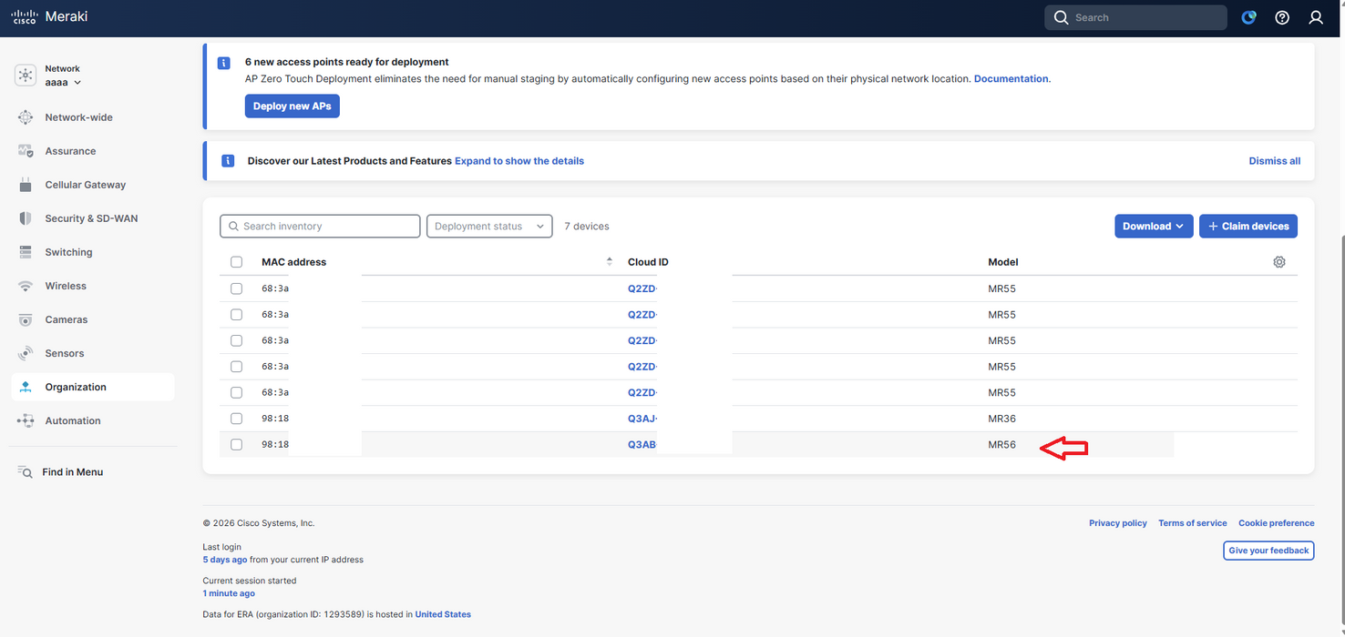
Task: Click the Automation sidebar icon
Action: point(26,420)
